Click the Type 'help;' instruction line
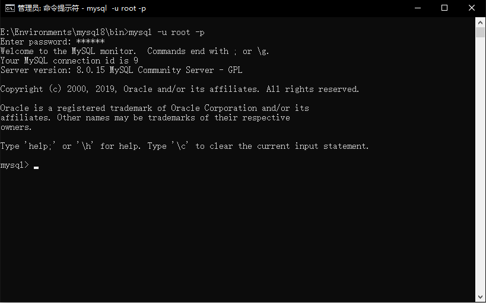Image resolution: width=486 pixels, height=303 pixels. [185, 146]
